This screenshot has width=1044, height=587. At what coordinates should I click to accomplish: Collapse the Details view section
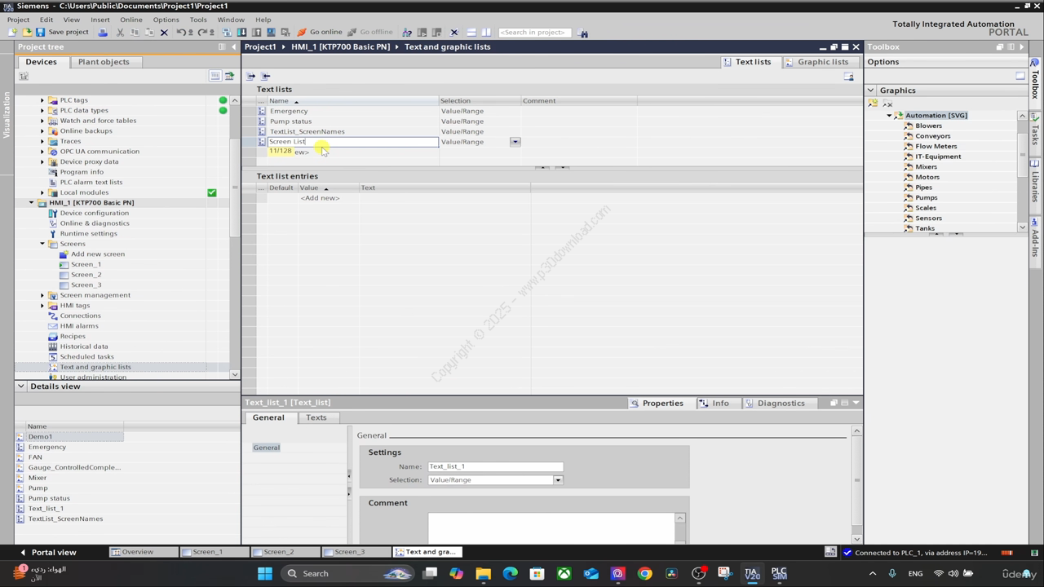click(x=21, y=386)
